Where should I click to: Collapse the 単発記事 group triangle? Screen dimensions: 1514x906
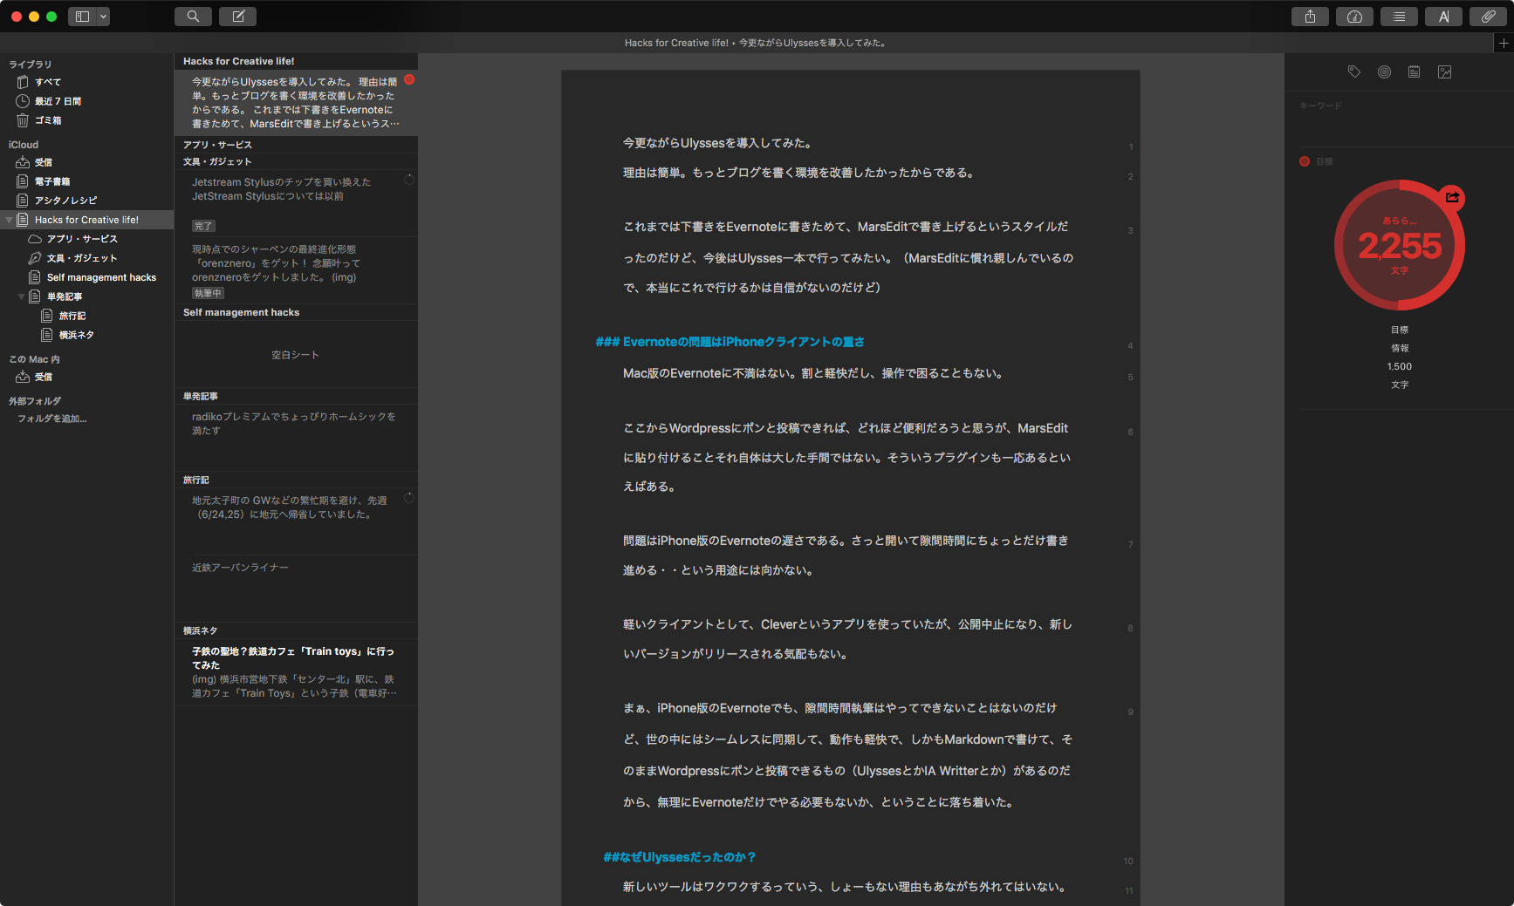tap(21, 296)
